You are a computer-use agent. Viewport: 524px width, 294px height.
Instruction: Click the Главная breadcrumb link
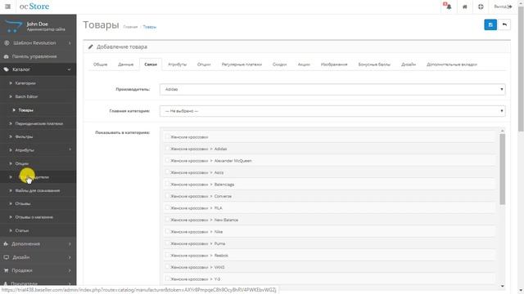130,27
